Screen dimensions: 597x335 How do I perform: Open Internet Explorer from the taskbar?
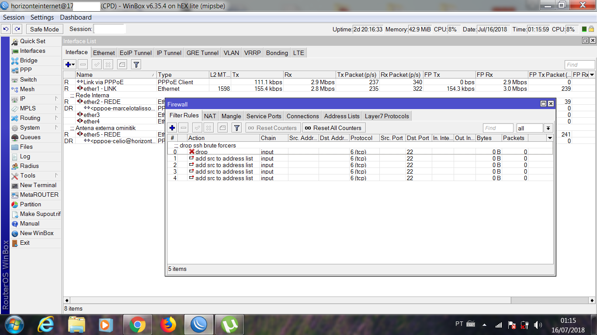point(46,325)
